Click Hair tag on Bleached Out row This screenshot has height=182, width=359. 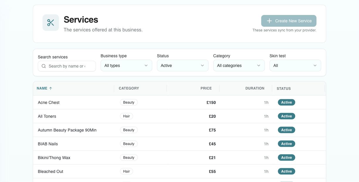(126, 171)
